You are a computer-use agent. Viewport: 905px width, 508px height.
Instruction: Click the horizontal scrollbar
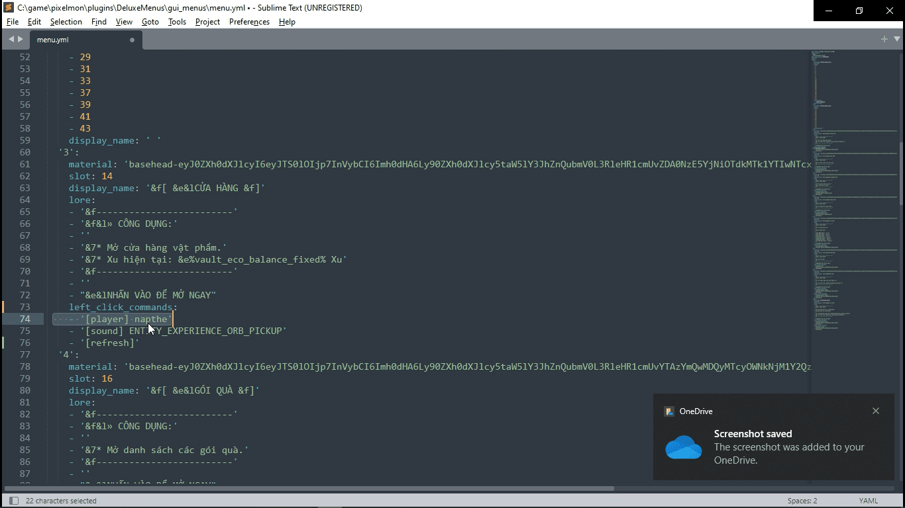coord(309,489)
